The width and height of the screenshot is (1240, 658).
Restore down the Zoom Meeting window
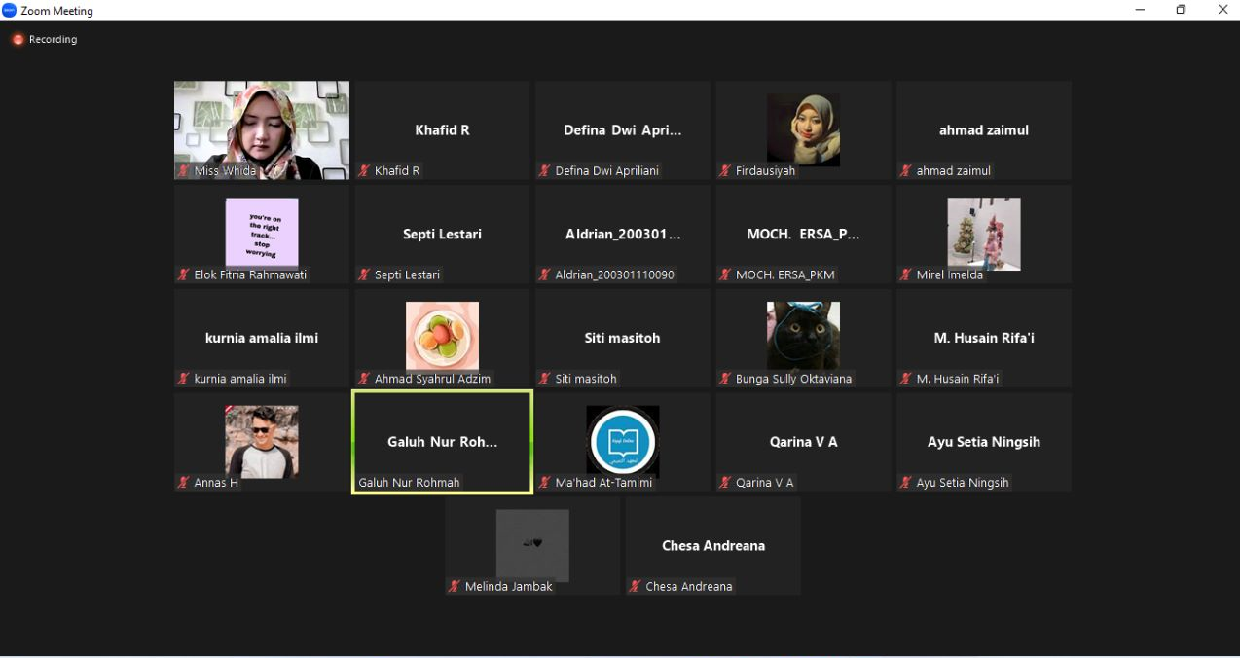click(x=1181, y=10)
